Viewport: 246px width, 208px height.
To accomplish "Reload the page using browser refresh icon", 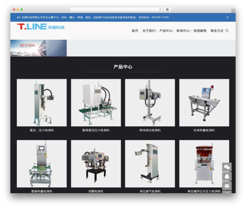I will pos(160,9).
